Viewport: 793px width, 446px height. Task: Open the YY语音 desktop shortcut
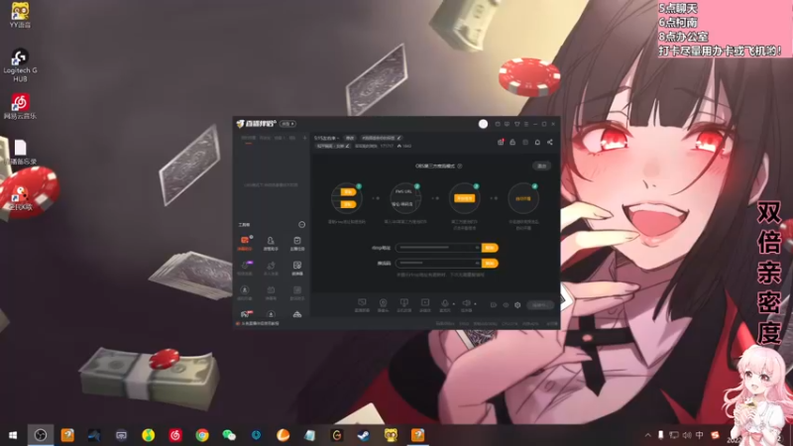click(x=20, y=15)
